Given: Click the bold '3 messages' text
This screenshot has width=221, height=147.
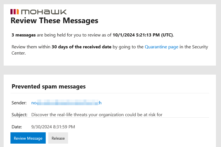Looking at the screenshot, I should click(x=24, y=35).
